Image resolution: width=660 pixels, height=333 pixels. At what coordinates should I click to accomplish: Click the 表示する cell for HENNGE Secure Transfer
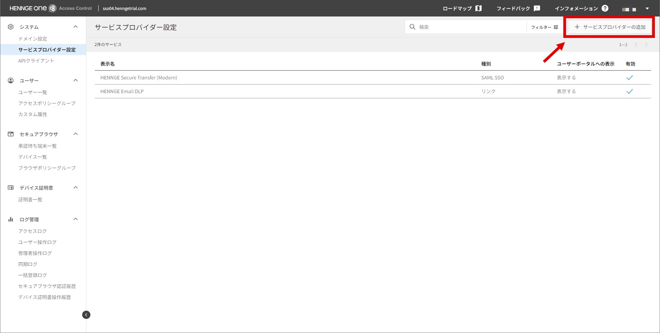tap(566, 78)
